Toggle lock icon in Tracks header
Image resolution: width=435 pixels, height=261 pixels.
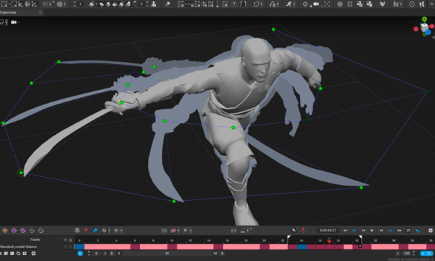point(70,239)
